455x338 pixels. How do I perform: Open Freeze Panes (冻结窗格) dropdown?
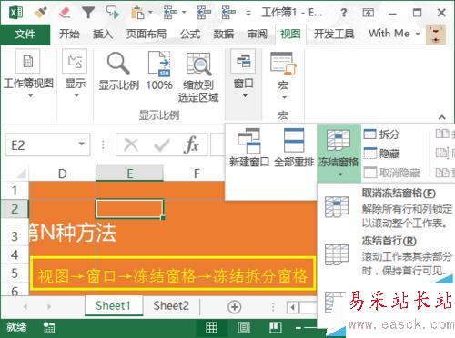pos(339,153)
